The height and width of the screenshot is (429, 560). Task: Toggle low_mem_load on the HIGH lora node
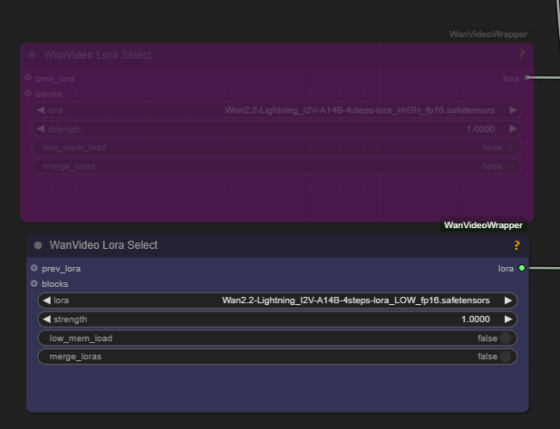[277, 148]
